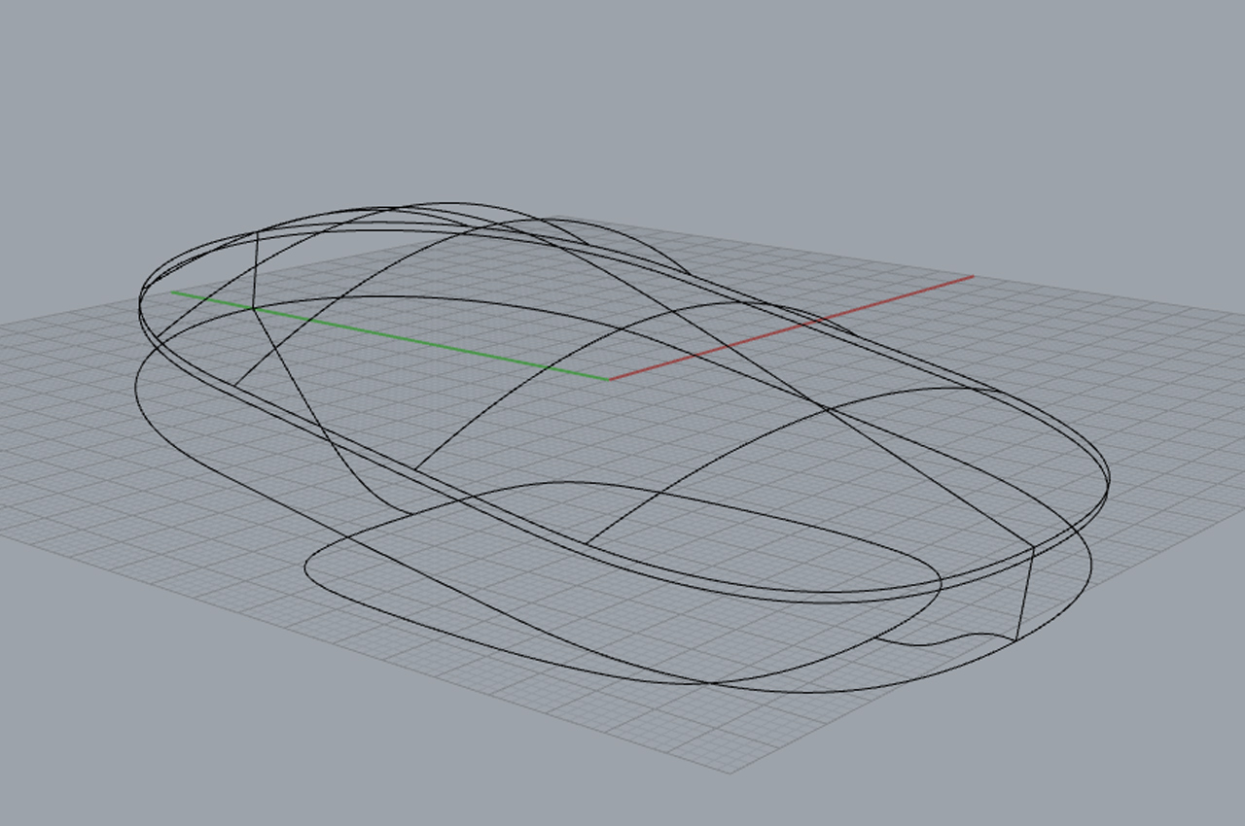Click the empty grid area at bottom left
This screenshot has height=826, width=1245.
coord(146,544)
